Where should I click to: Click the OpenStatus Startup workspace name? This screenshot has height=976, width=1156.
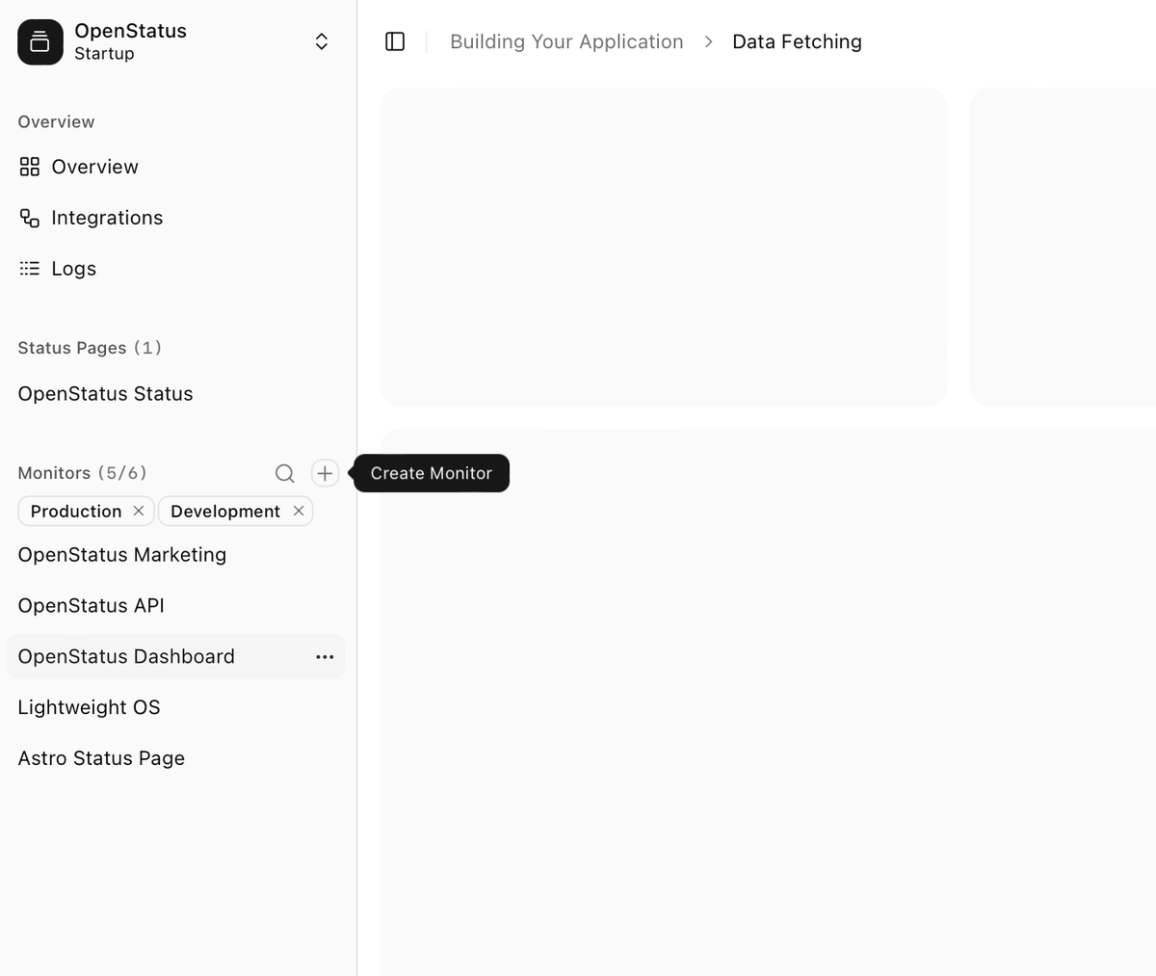click(x=130, y=41)
